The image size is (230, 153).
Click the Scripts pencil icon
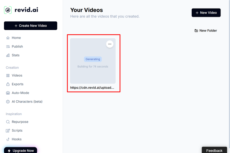point(8,131)
